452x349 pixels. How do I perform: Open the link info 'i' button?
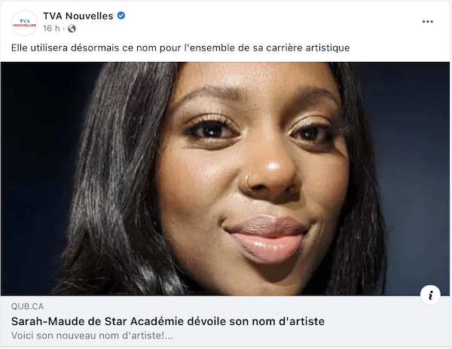[x=430, y=295]
